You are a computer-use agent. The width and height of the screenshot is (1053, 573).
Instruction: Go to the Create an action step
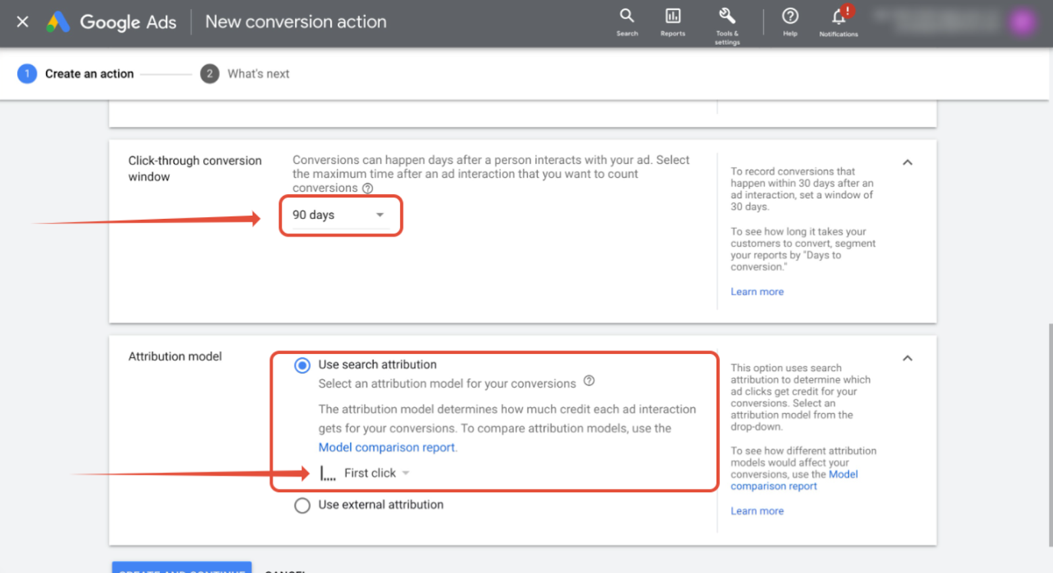coord(89,74)
